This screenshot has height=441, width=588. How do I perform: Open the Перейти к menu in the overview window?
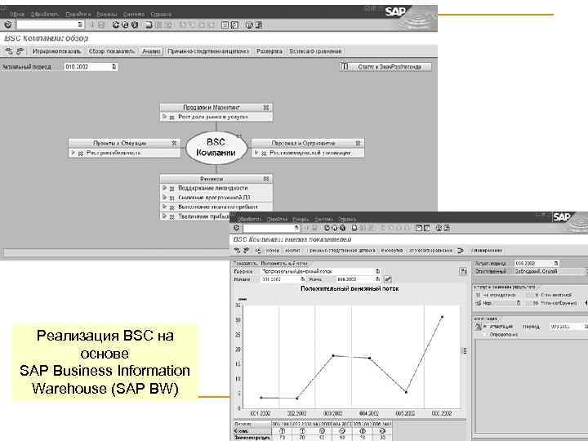pos(78,14)
